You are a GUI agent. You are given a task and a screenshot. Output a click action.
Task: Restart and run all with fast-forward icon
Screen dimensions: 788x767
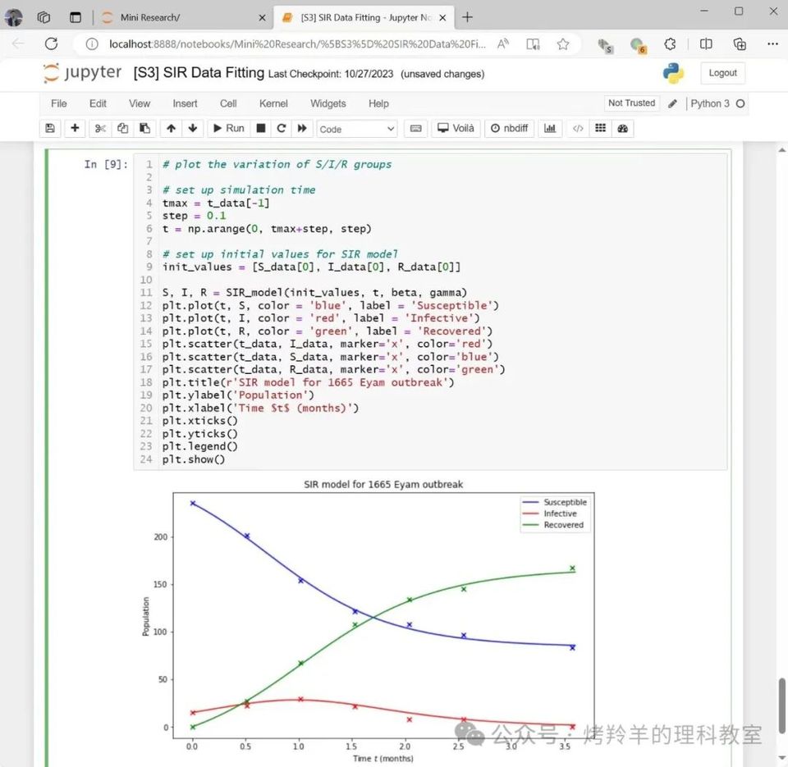pos(302,129)
